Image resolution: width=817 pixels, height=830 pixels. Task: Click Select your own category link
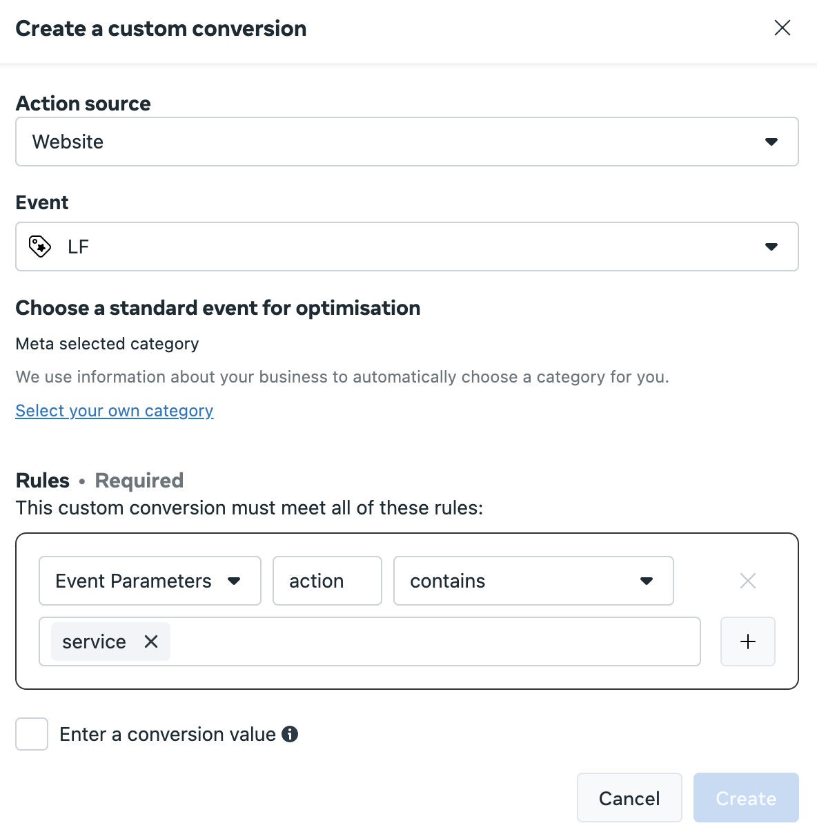click(115, 411)
